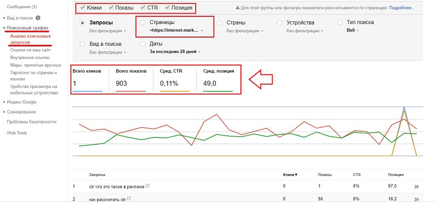Open Внутренние ссылки
This screenshot has width=437, height=202.
coord(30,57)
